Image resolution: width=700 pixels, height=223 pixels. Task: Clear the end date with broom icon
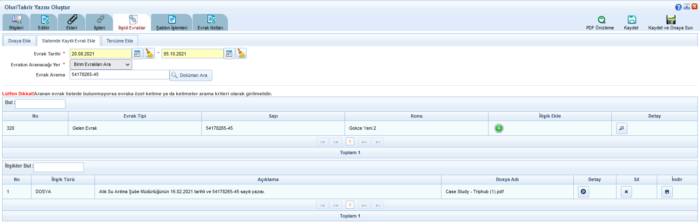241,54
